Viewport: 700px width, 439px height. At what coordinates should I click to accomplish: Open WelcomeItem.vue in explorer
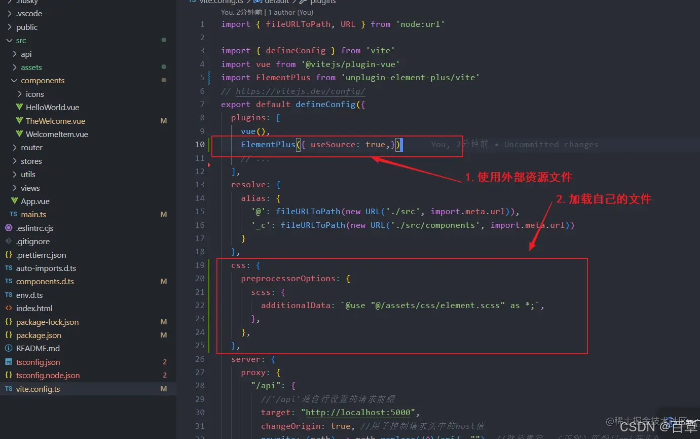tap(57, 134)
